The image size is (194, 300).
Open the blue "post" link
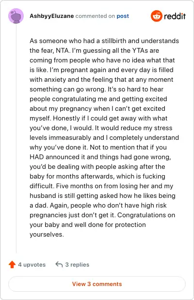(123, 16)
